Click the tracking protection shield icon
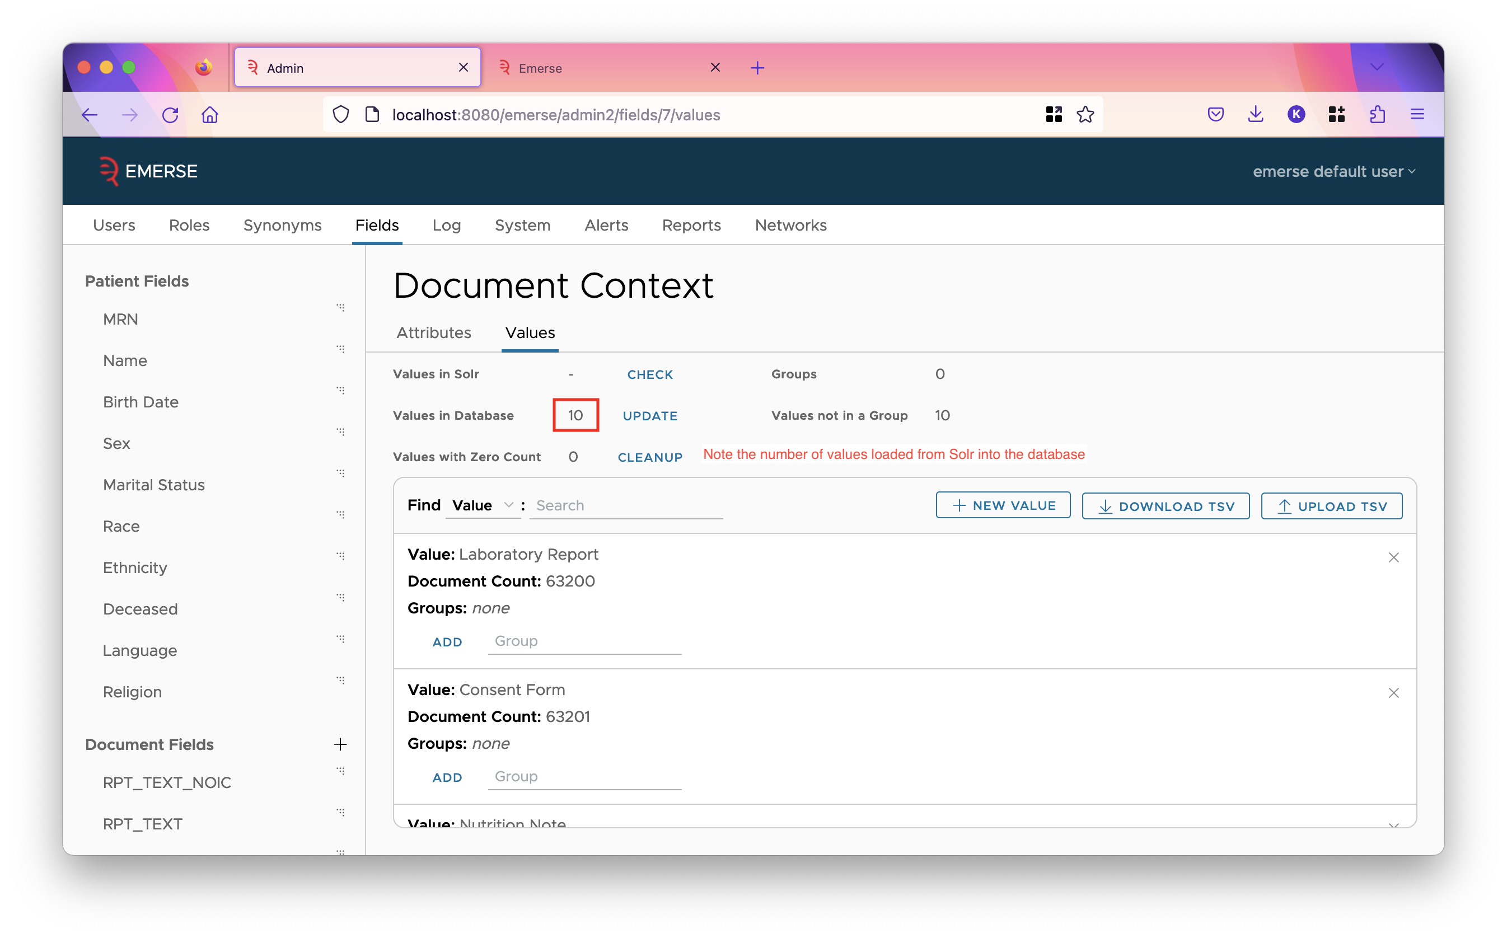 (340, 115)
